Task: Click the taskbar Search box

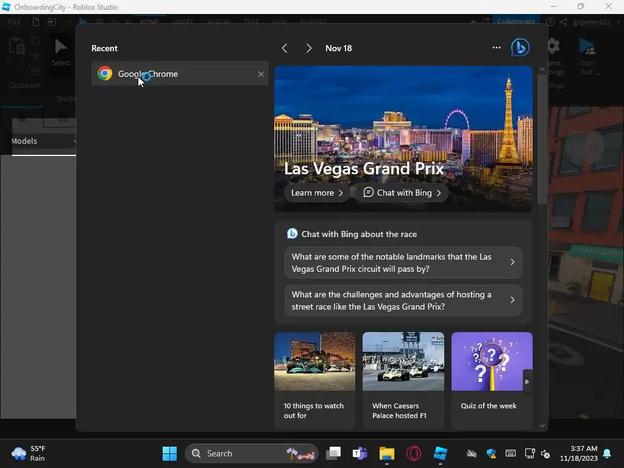Action: click(x=252, y=453)
